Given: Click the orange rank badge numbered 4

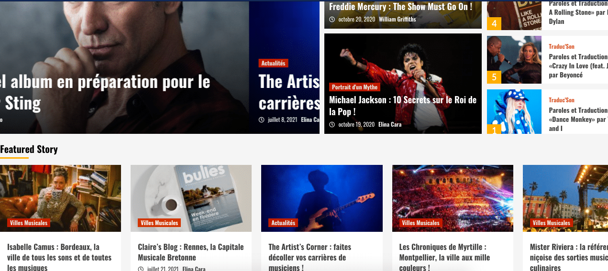Looking at the screenshot, I should coord(494,23).
